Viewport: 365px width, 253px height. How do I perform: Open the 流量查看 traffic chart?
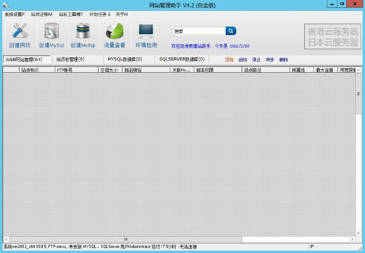[x=115, y=32]
